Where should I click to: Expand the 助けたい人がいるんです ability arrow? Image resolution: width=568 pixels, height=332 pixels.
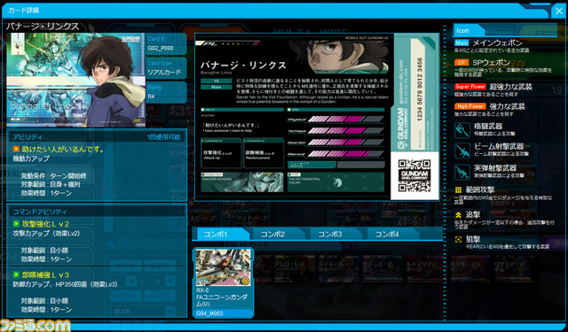16,149
